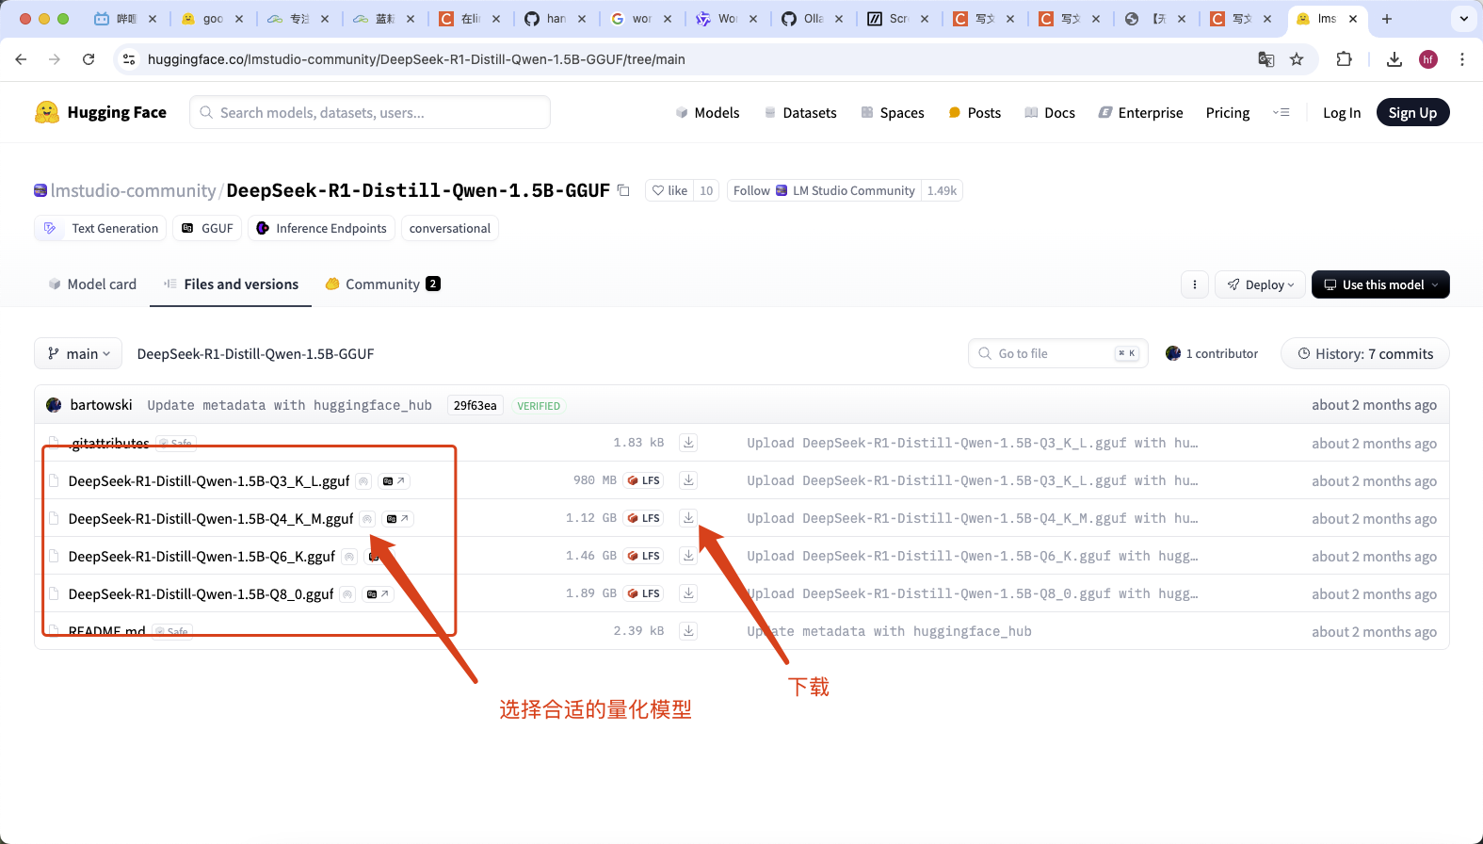
Task: Open the browser extensions puzzle icon
Action: tap(1344, 59)
